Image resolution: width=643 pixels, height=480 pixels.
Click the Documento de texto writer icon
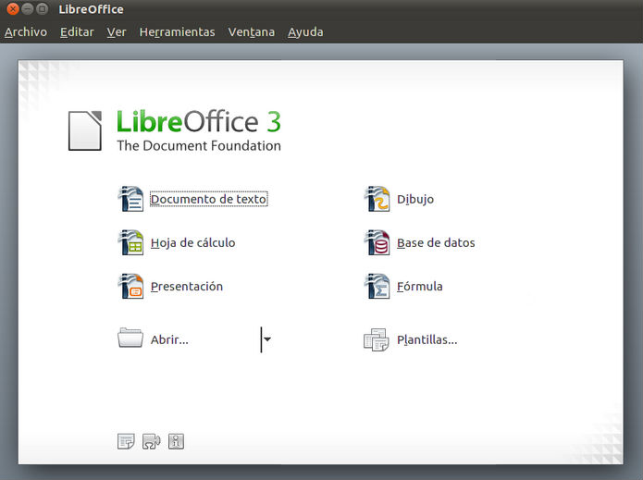(x=130, y=199)
